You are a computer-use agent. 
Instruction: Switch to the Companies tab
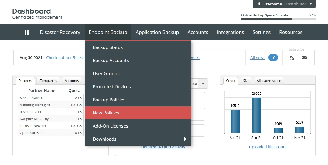48,81
